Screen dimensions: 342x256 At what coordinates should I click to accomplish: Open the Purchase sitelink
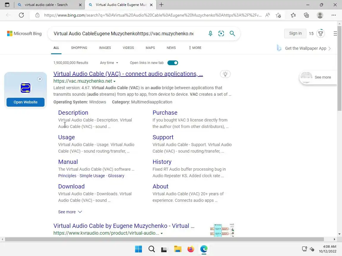(x=165, y=113)
